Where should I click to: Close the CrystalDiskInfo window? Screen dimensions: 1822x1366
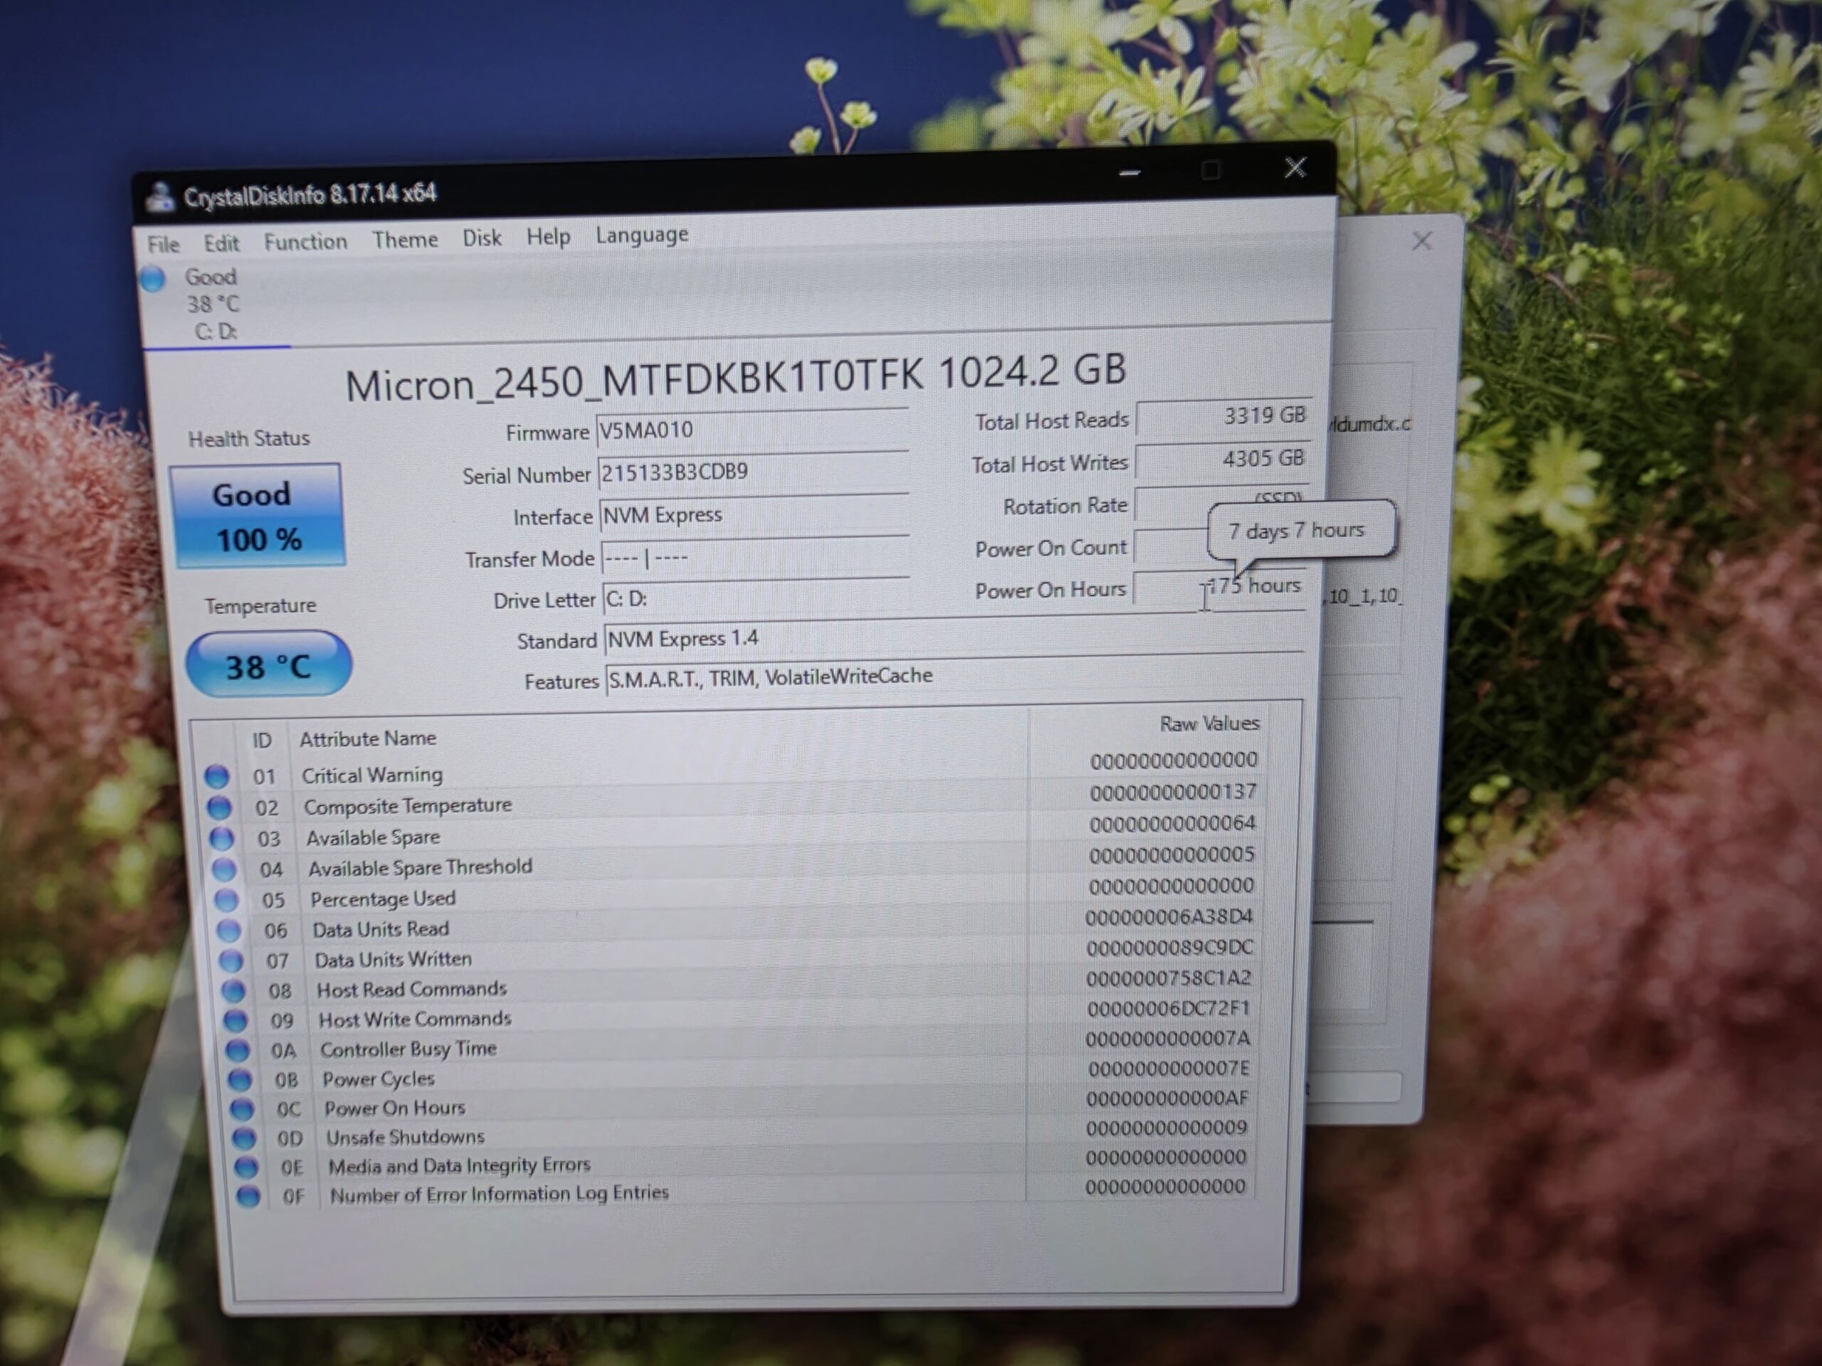(1295, 168)
